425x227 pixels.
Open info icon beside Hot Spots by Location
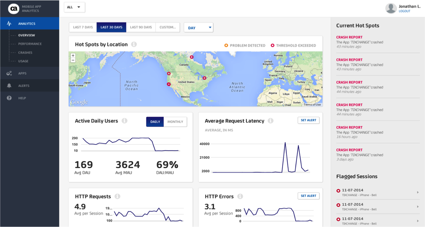pyautogui.click(x=134, y=44)
